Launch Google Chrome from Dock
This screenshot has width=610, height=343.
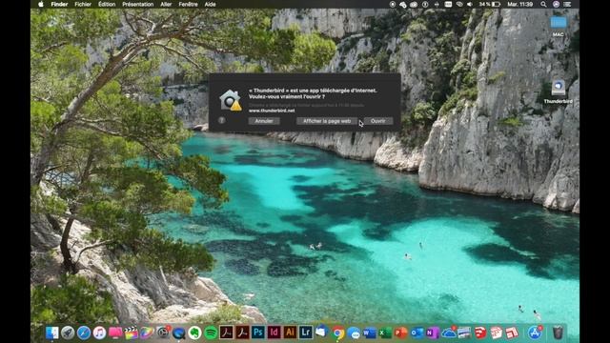coord(337,333)
